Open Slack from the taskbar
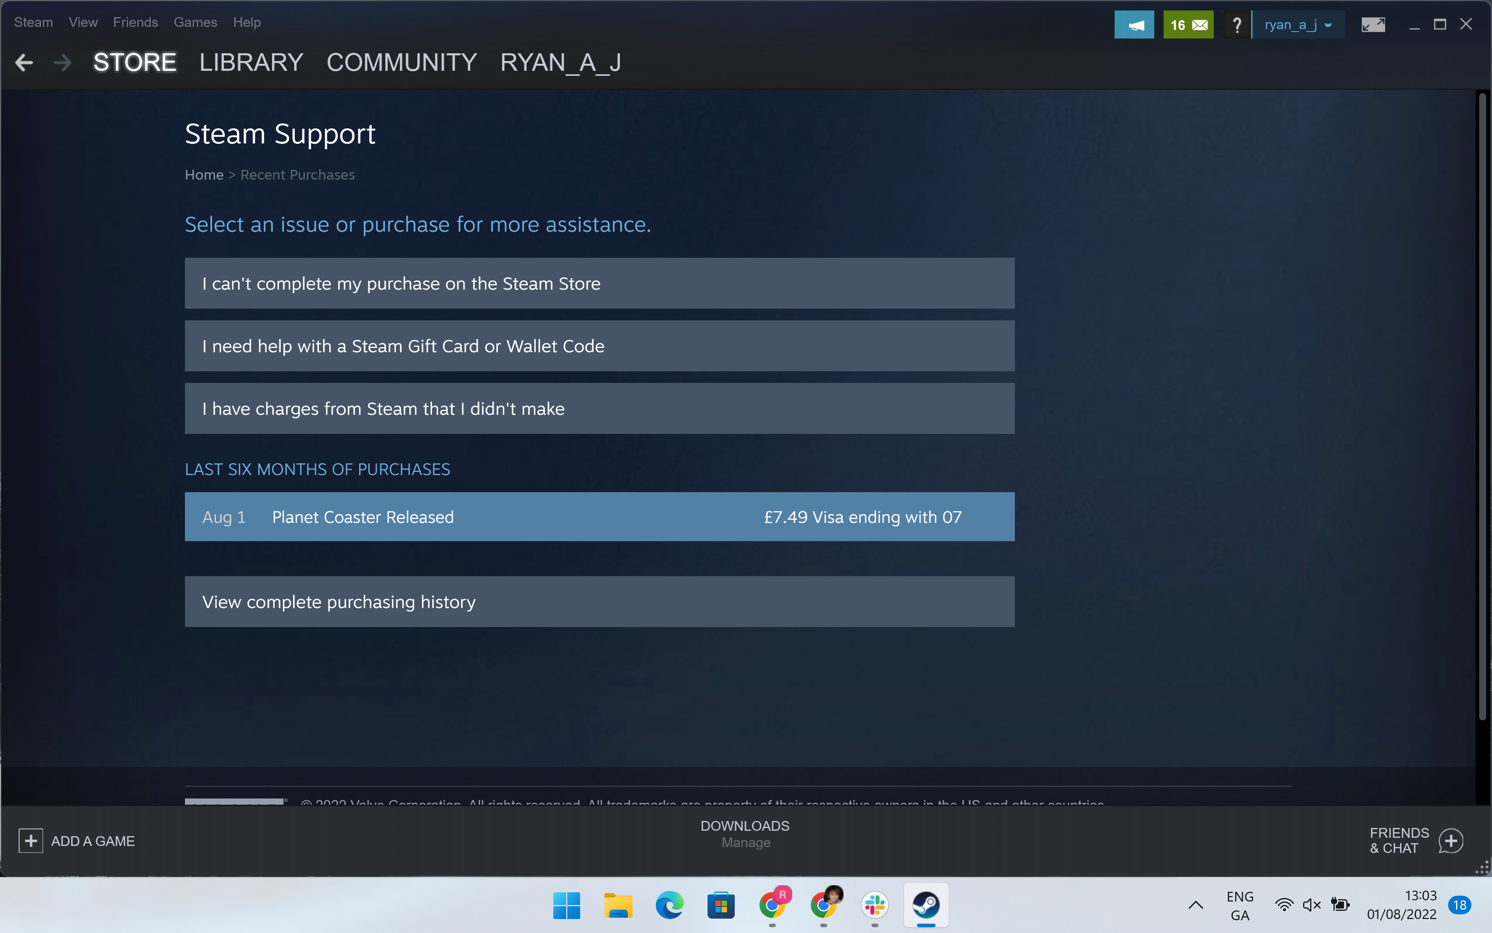 pyautogui.click(x=875, y=905)
